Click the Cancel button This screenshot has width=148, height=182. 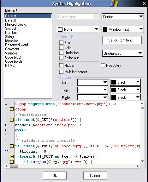95,175
